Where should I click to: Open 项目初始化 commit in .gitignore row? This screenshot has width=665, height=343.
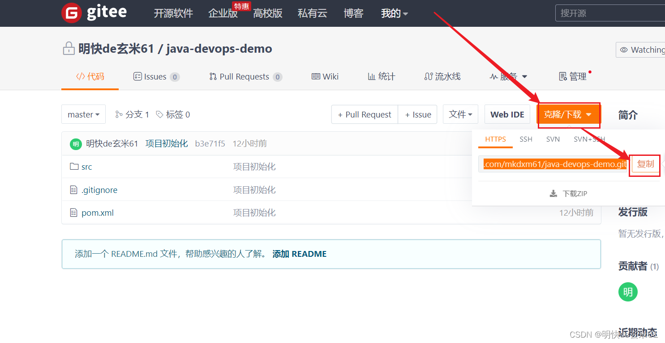click(254, 190)
